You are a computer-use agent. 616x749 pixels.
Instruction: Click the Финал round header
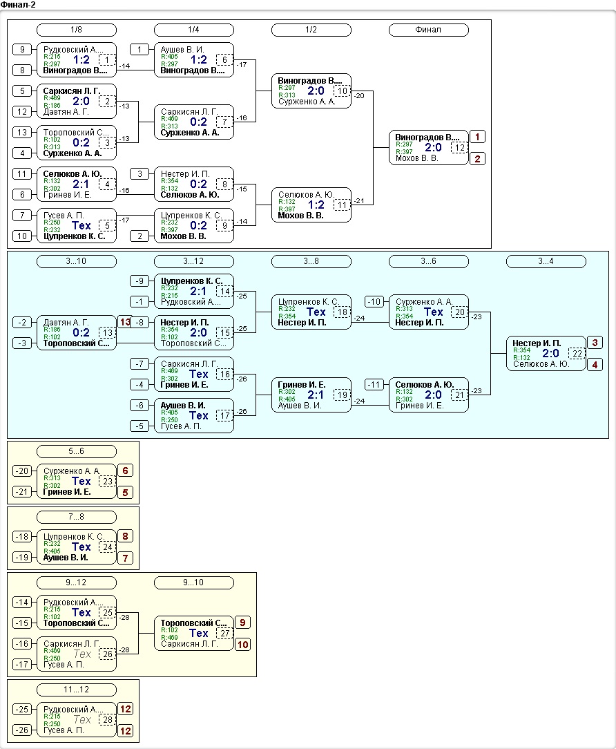(429, 30)
